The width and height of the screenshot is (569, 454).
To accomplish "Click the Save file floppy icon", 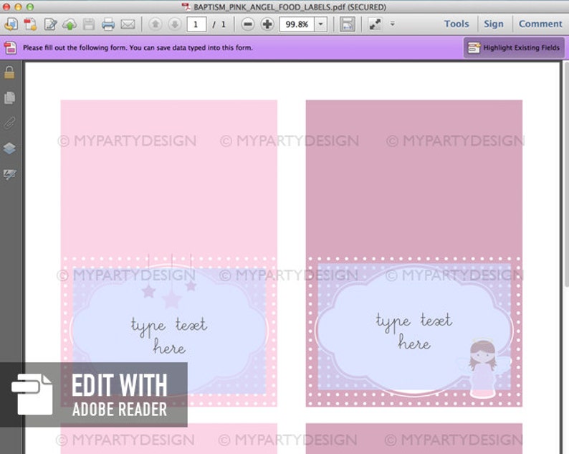I will click(89, 24).
